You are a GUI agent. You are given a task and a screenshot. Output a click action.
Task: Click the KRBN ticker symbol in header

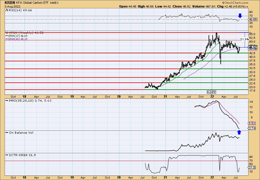tap(10, 3)
